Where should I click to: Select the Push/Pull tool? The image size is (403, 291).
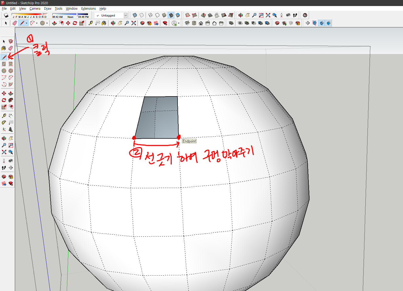coord(11,93)
